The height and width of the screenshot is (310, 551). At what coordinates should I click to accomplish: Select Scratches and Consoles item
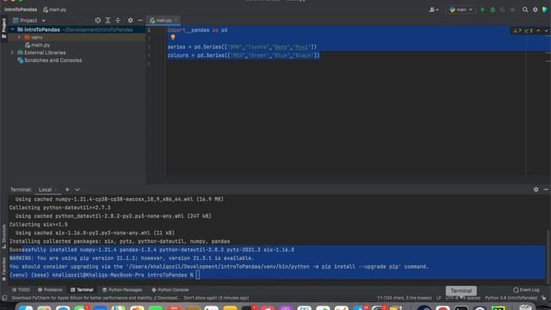pyautogui.click(x=50, y=60)
